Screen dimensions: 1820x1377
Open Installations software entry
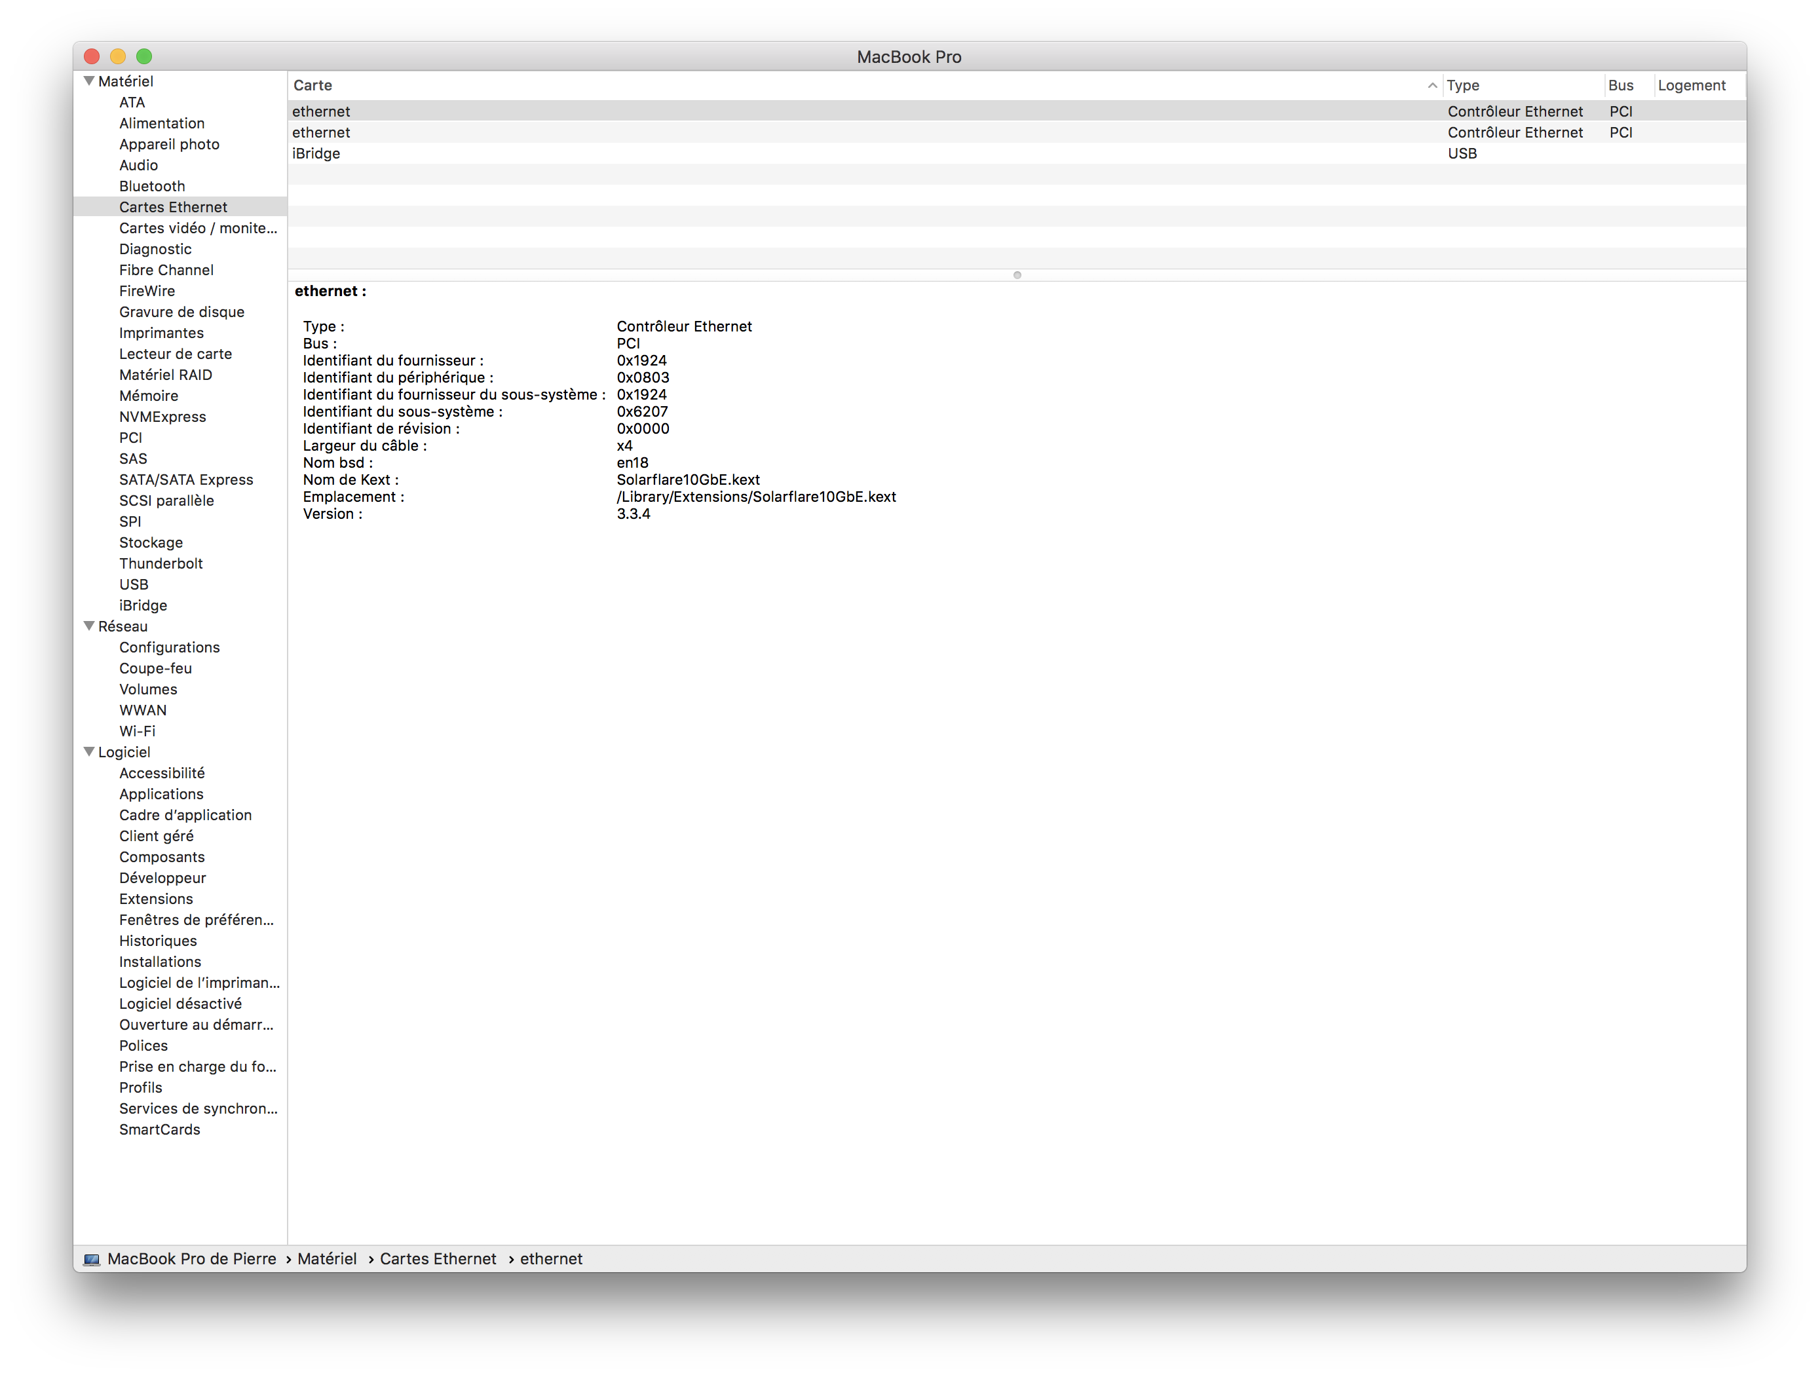tap(160, 962)
